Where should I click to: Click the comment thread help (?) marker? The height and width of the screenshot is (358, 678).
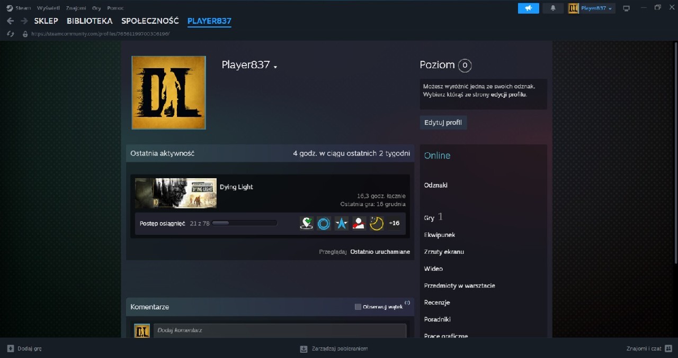point(407,303)
